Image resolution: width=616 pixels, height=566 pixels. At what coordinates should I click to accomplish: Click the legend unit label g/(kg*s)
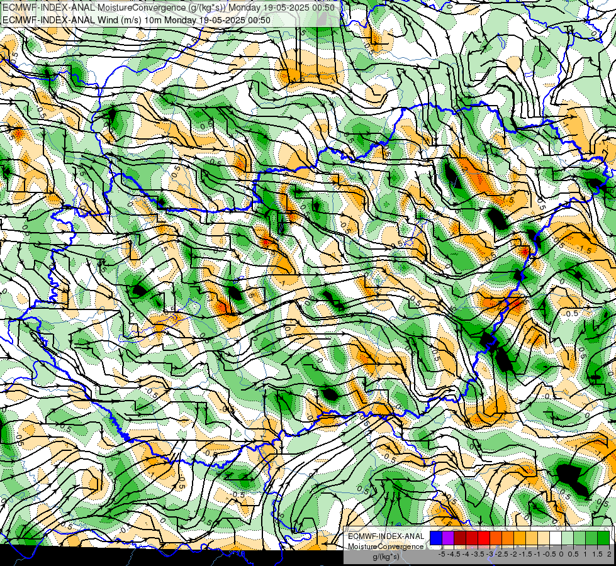(x=386, y=557)
